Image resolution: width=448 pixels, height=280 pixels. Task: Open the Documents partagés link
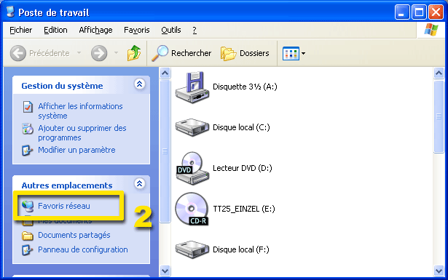pos(74,235)
